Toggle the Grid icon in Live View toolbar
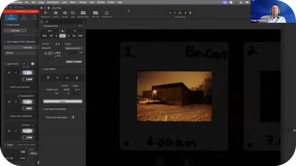Image resolution: width=296 pixels, height=166 pixels. (x=73, y=13)
